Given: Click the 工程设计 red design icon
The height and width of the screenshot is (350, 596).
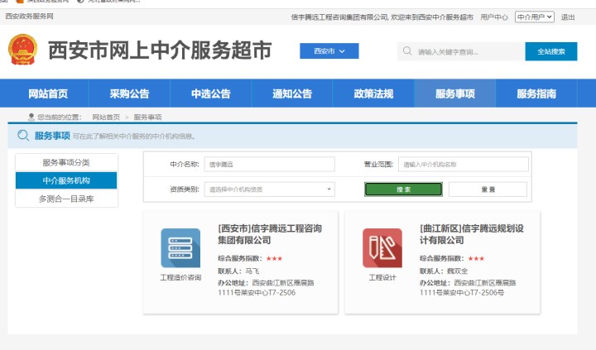Looking at the screenshot, I should [382, 247].
